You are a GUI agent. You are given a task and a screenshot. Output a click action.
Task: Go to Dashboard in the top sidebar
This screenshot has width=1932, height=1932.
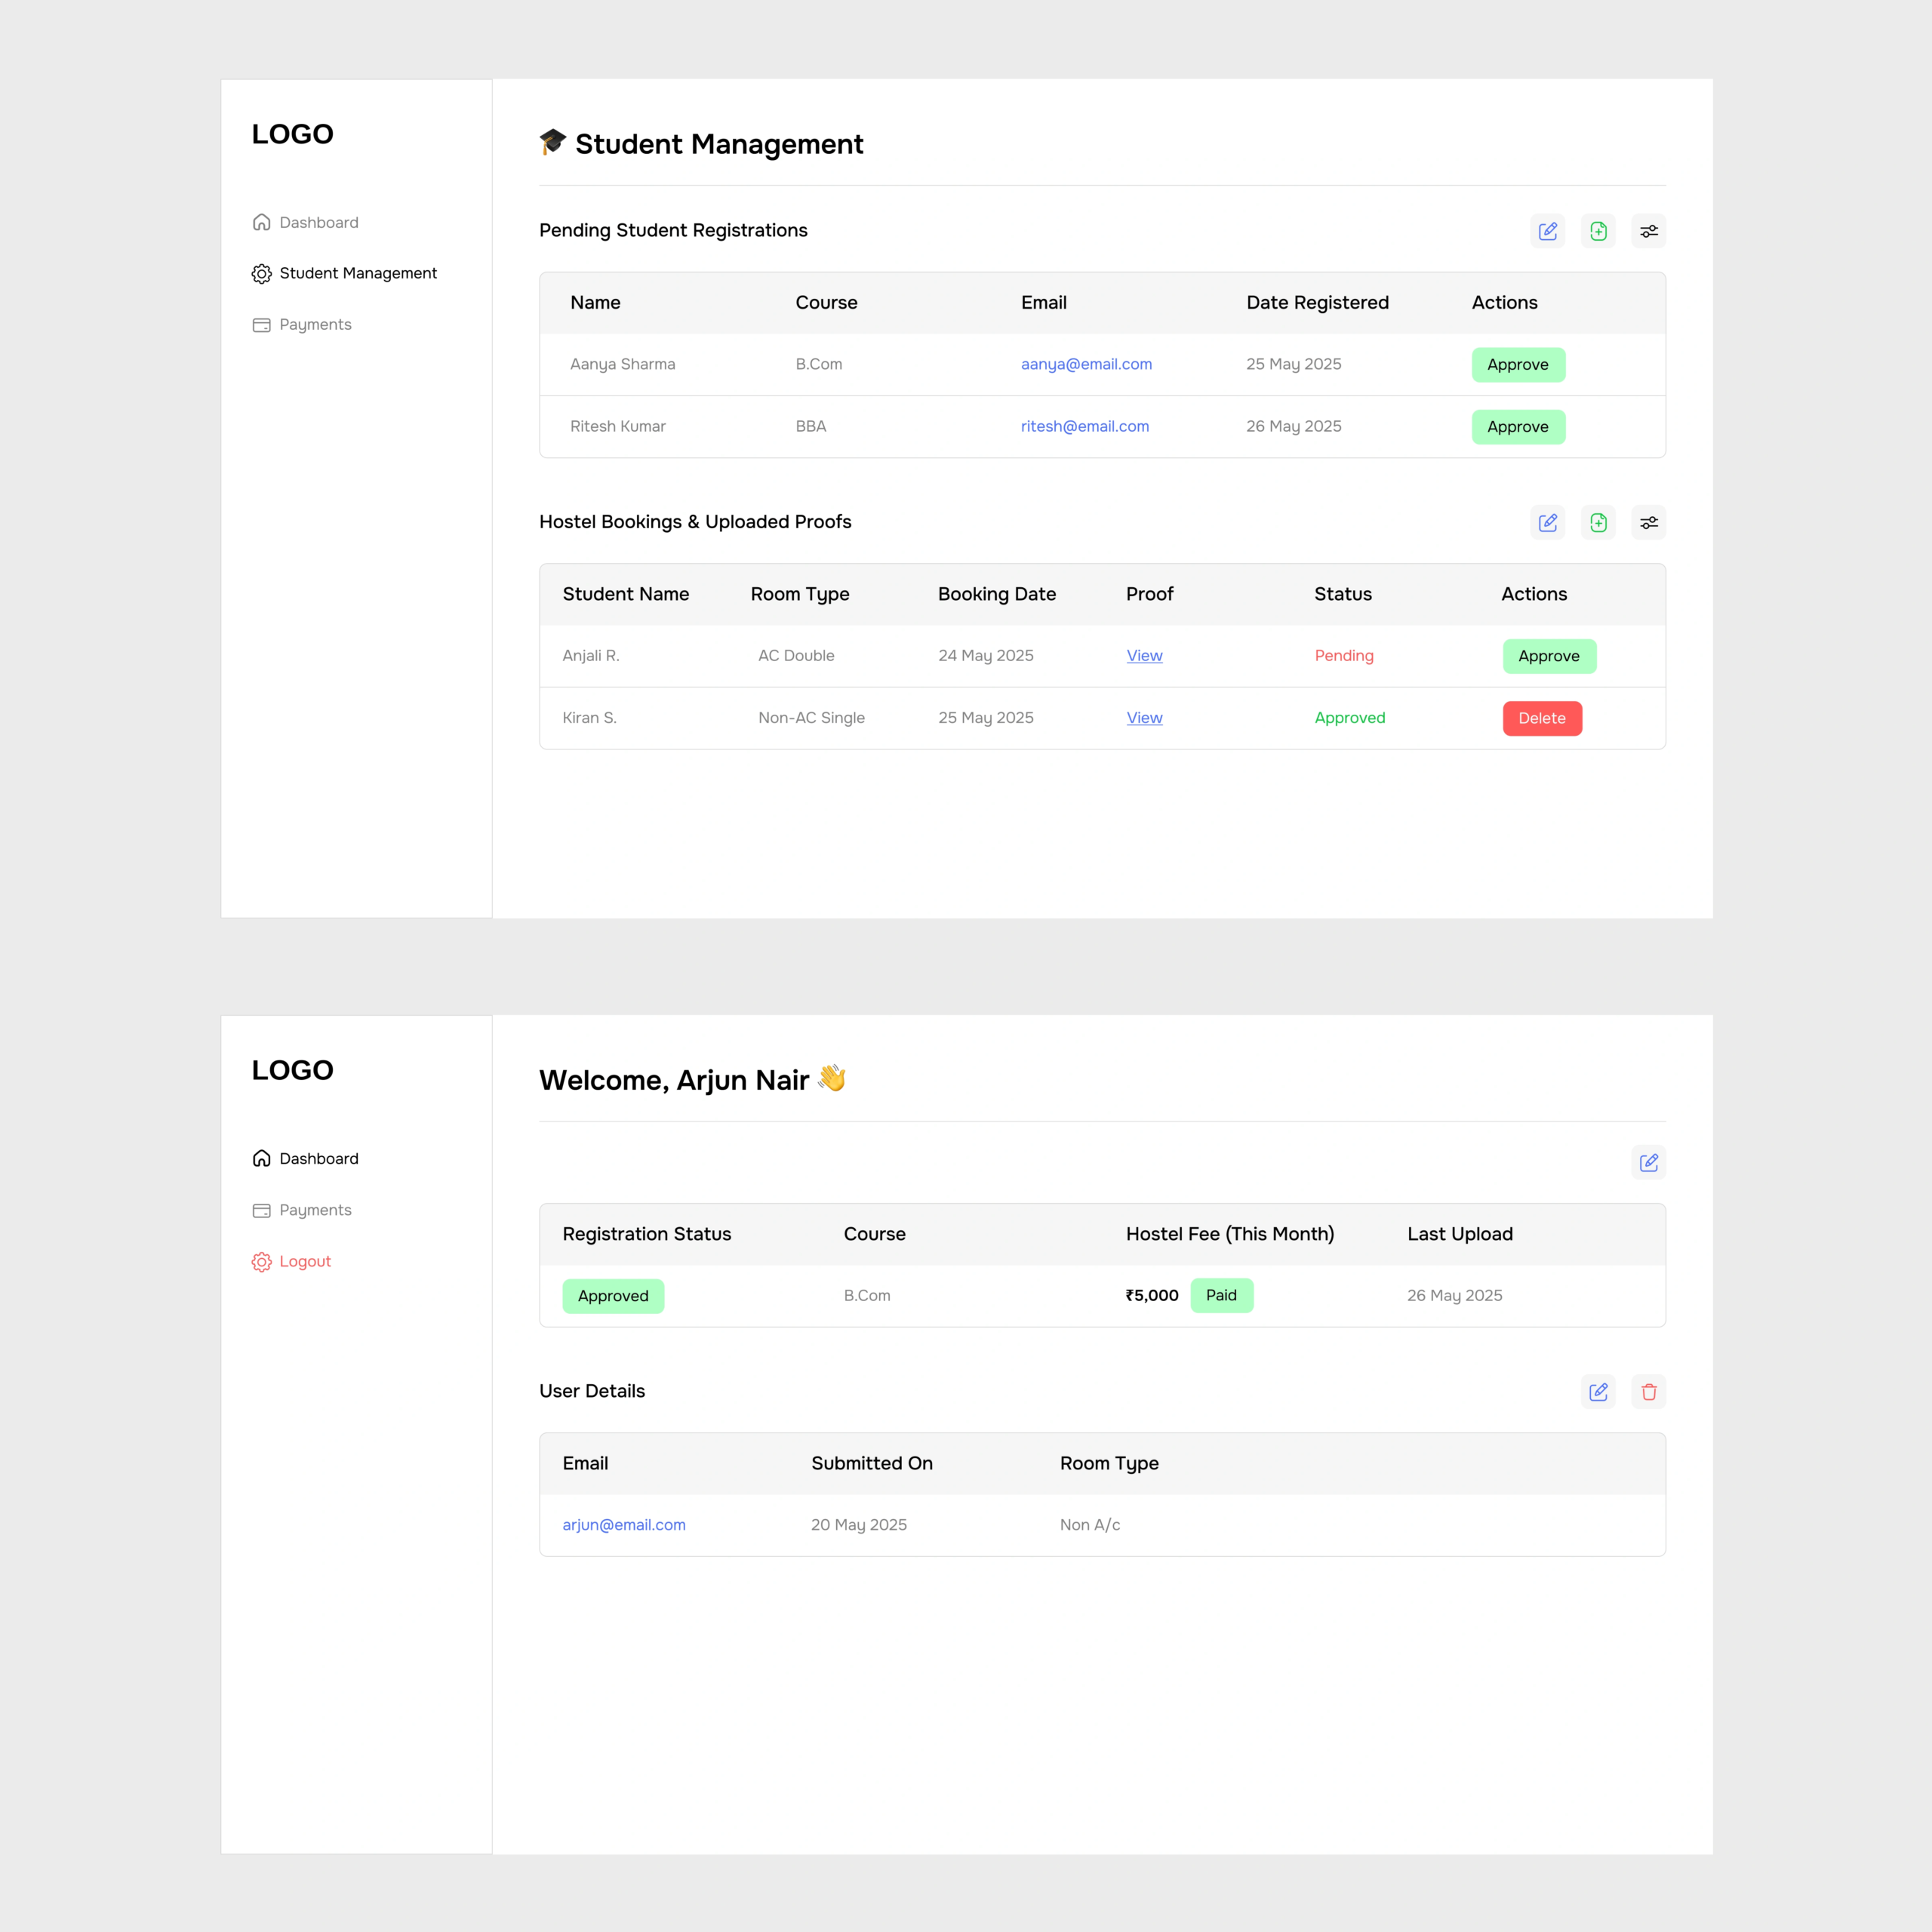point(318,222)
